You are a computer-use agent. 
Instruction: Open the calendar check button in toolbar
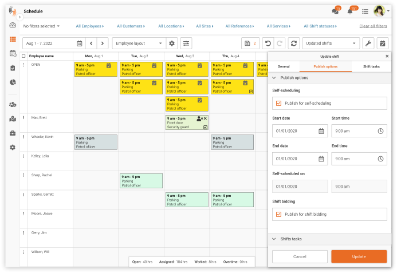coord(383,43)
